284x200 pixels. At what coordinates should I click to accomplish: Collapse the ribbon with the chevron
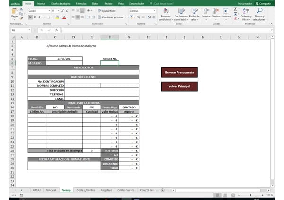272,24
